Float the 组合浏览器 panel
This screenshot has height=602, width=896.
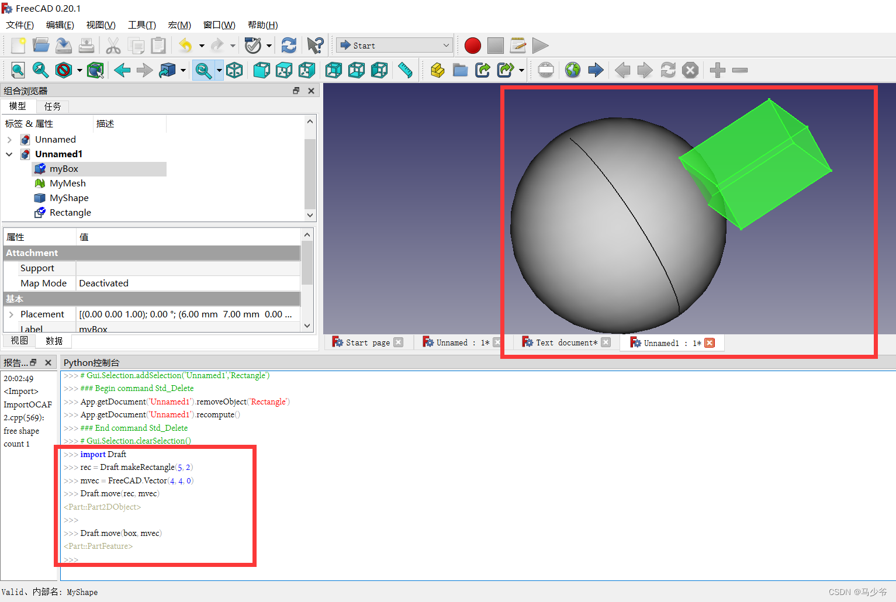click(296, 91)
